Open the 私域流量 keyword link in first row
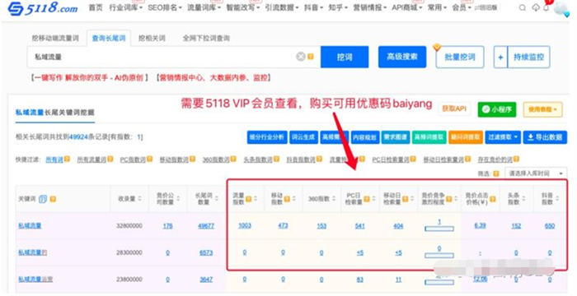 [30, 225]
